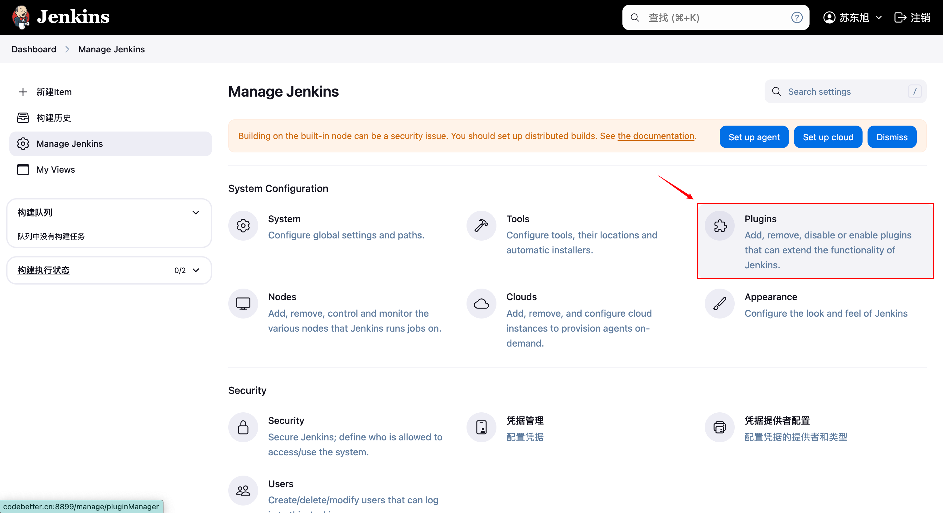The image size is (943, 513).
Task: Open the 构建历史 inbox icon
Action: point(23,118)
